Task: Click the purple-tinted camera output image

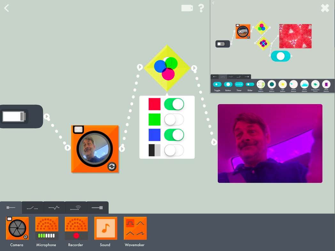Action: coord(270,143)
